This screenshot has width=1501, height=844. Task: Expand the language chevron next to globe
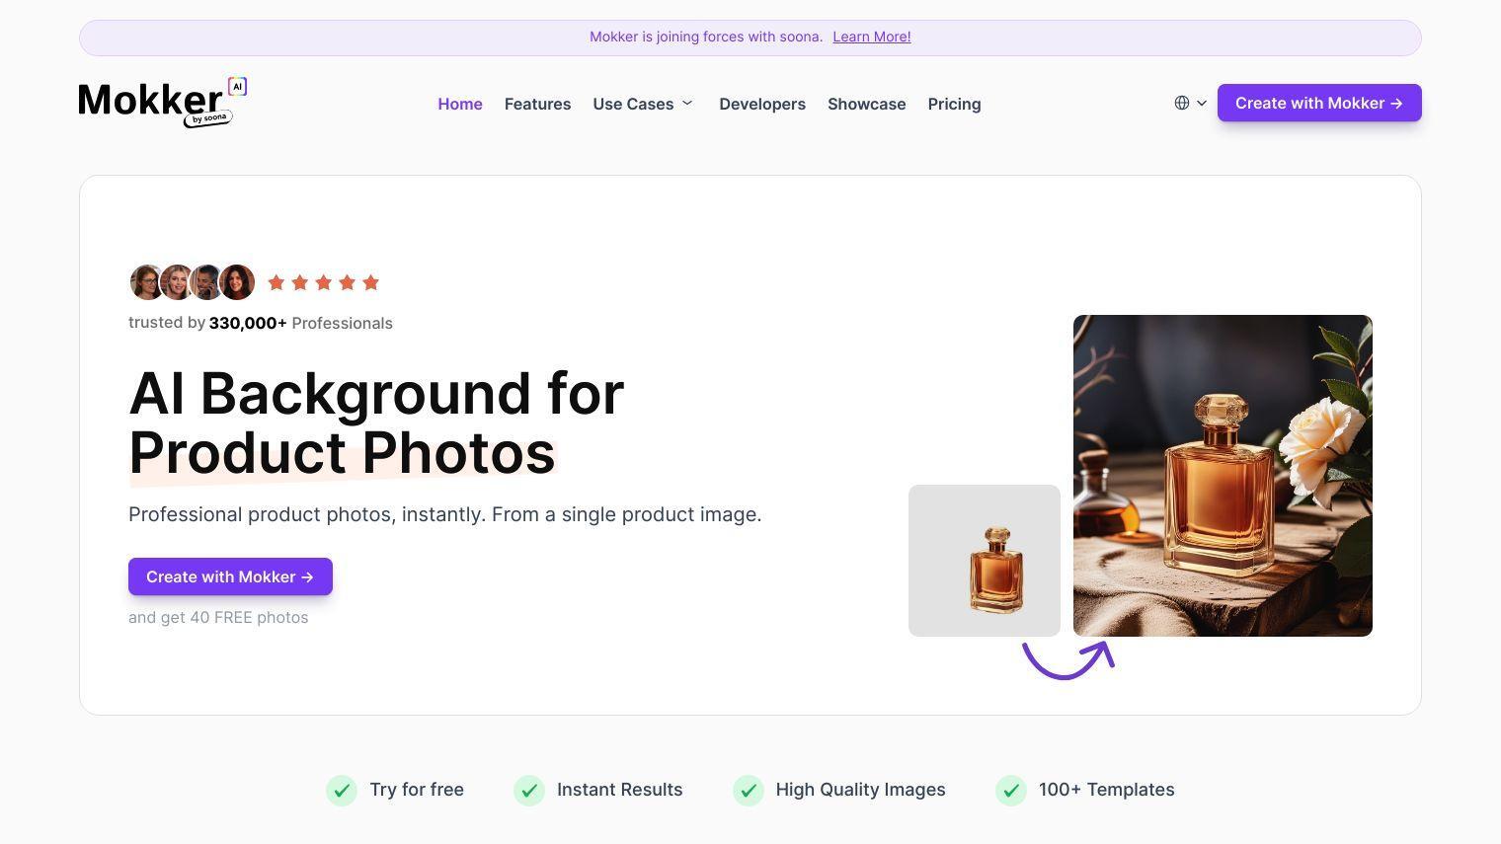tap(1202, 103)
